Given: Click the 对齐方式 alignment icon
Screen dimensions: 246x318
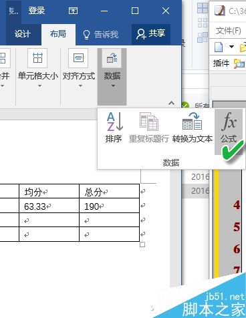Looking at the screenshot, I should click(79, 58).
